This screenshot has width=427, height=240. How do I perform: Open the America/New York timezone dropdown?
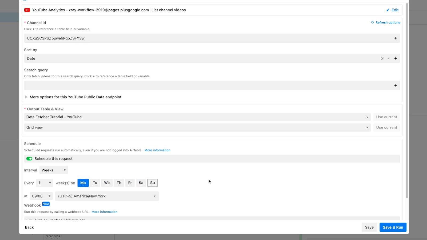tap(107, 196)
